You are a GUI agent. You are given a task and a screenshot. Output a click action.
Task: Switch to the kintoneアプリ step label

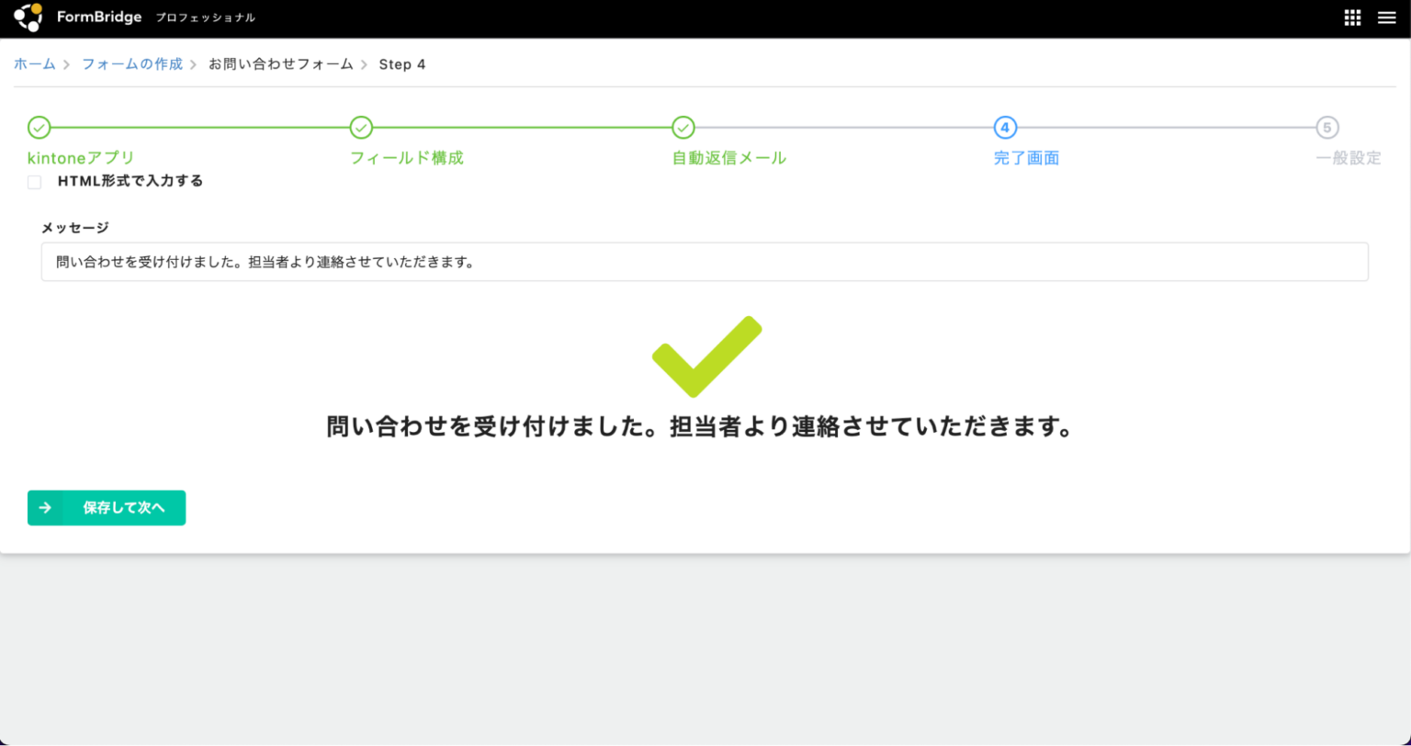click(82, 158)
